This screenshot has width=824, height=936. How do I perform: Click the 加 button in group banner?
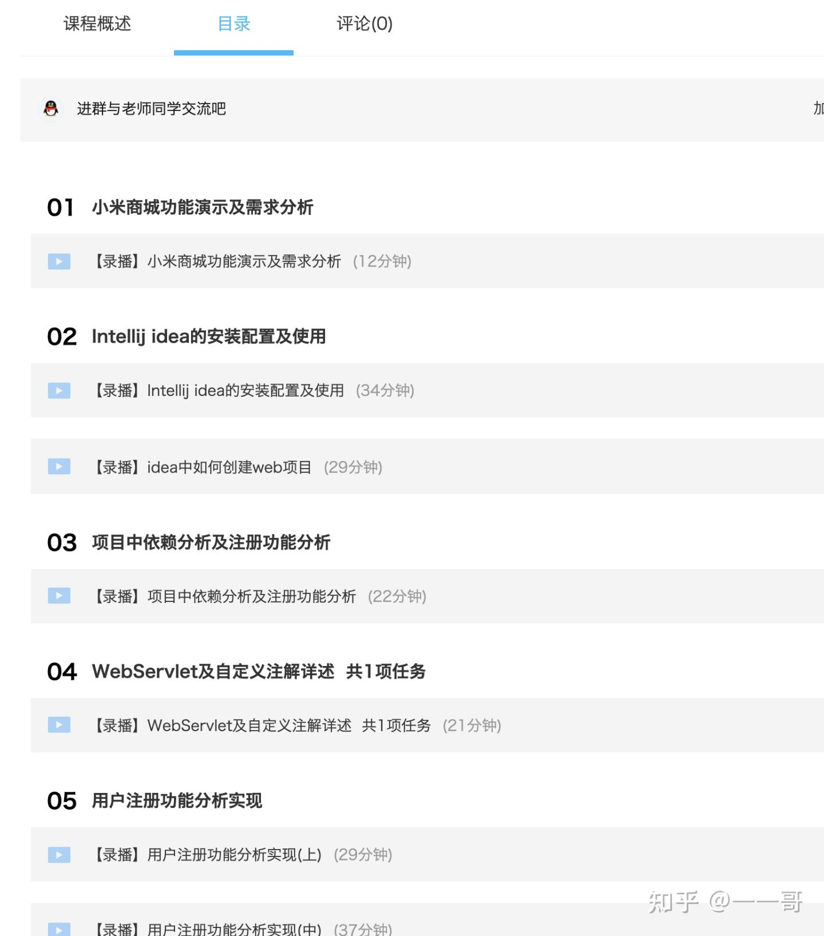(x=818, y=109)
